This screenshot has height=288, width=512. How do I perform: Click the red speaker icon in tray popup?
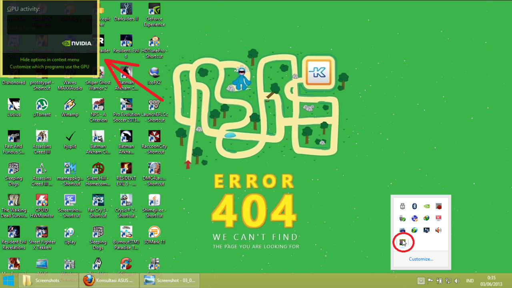coord(438,230)
